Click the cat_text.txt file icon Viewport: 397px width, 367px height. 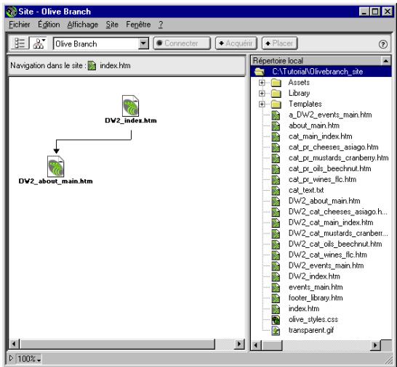click(276, 191)
